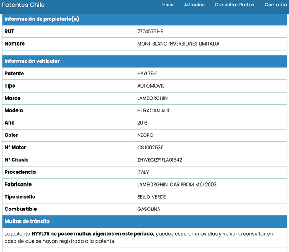Click the Información vehicular section header
Viewport: 289px width, 252px height.
144,61
